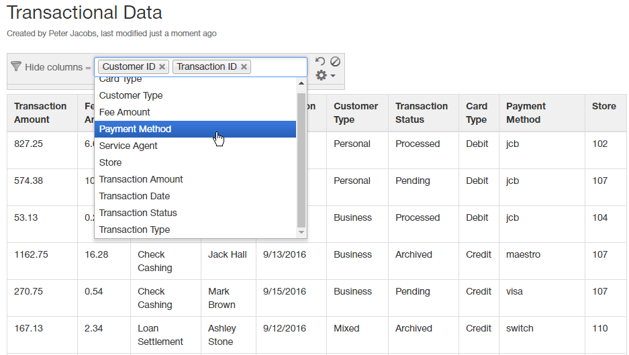Open the gear settings dropdown
The width and height of the screenshot is (629, 355).
coord(325,76)
